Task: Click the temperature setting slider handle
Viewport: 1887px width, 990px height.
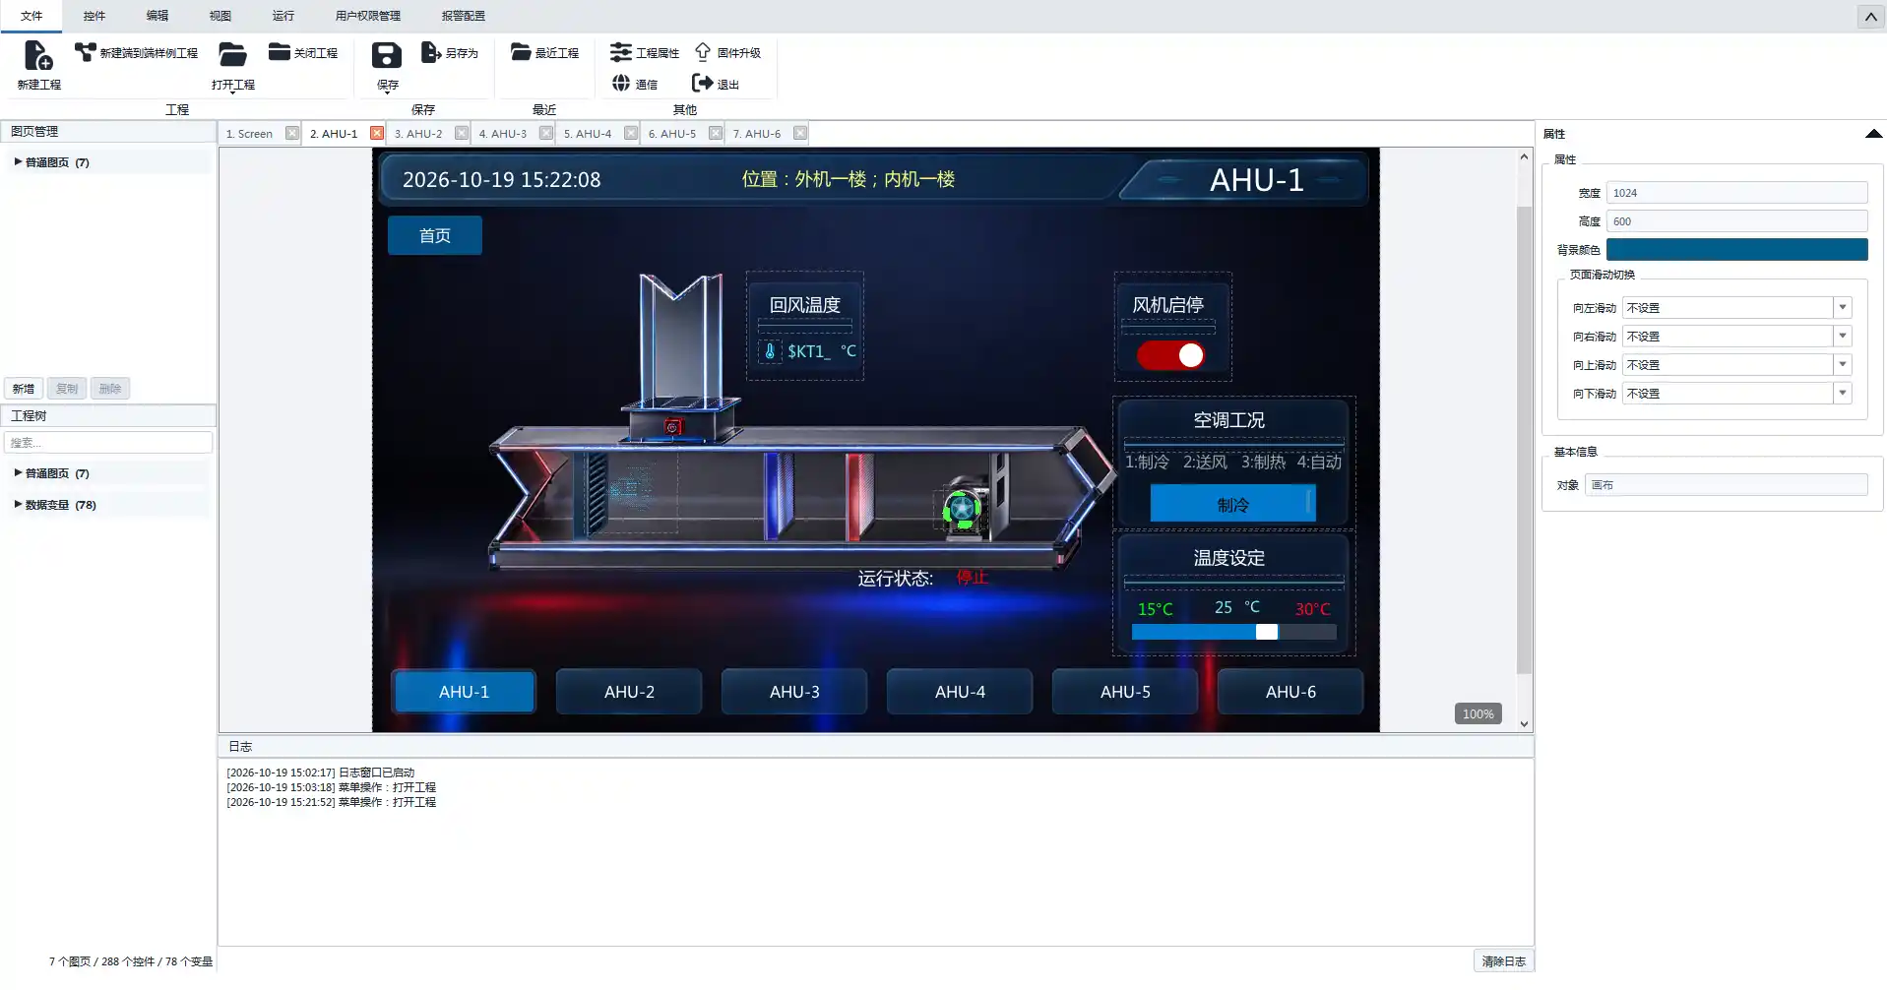Action: [1267, 632]
